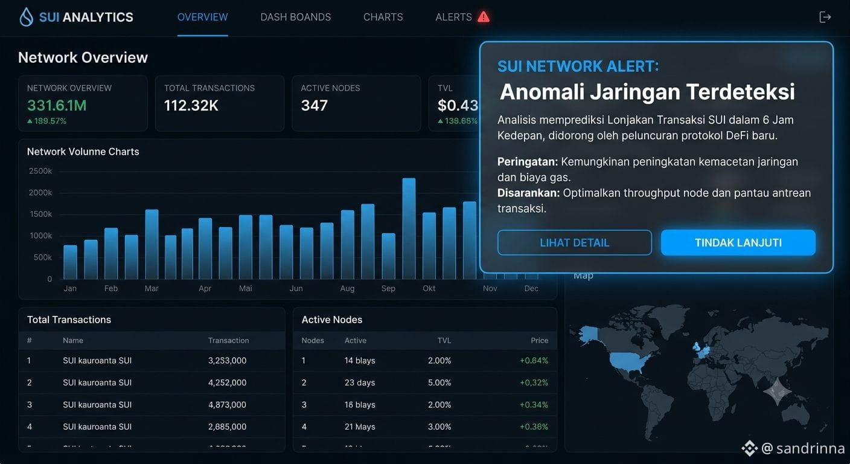The height and width of the screenshot is (464, 850).
Task: Go to the Charts tab
Action: [383, 17]
